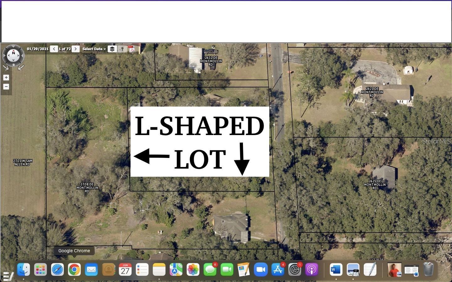This screenshot has height=282, width=452.
Task: Go to the next aerial image
Action: tap(76, 49)
